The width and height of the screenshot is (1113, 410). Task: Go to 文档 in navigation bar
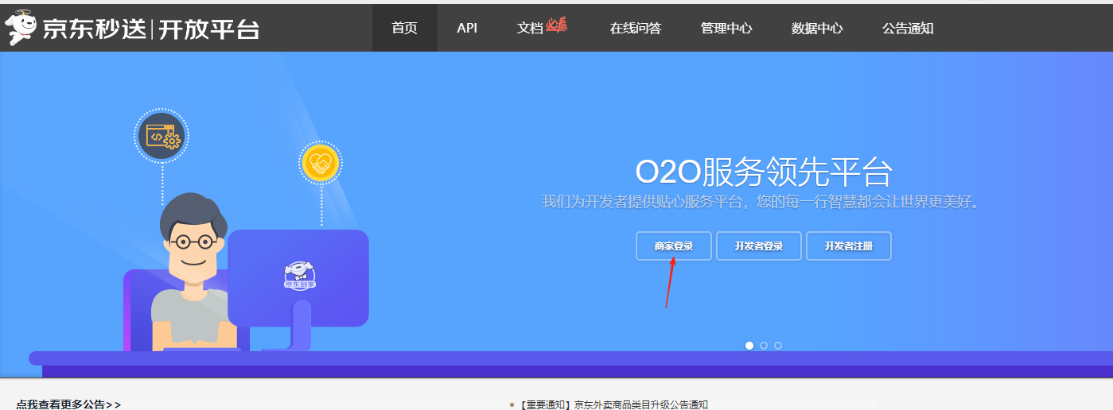click(530, 28)
